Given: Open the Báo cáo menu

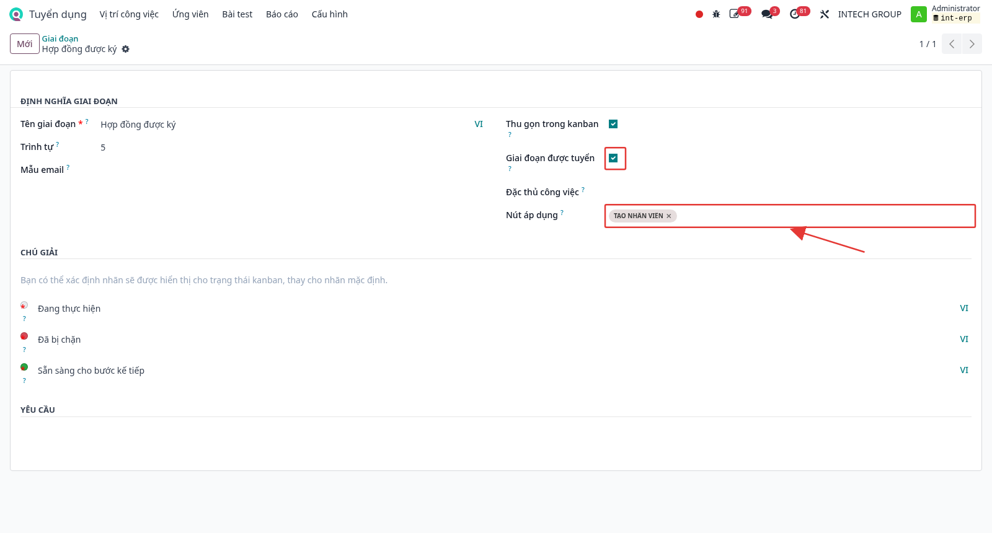Looking at the screenshot, I should pyautogui.click(x=282, y=14).
